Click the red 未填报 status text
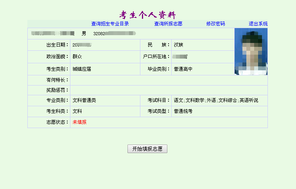296x189 pixels. pos(79,122)
